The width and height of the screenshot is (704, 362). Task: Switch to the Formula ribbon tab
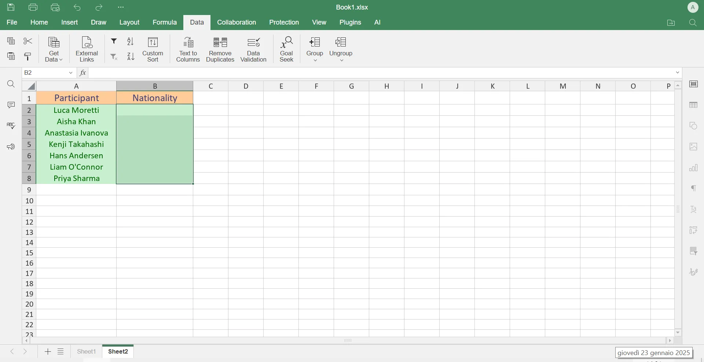(x=165, y=22)
